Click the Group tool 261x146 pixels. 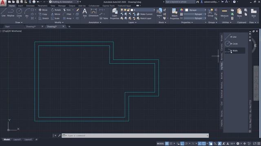tap(210, 13)
